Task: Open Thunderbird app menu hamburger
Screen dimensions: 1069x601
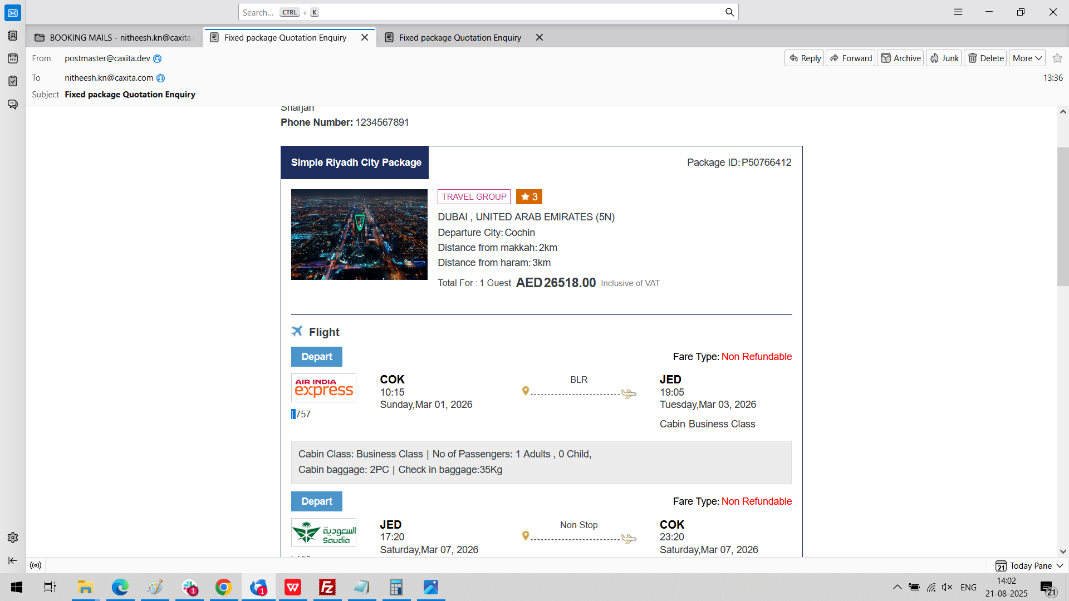Action: pyautogui.click(x=958, y=12)
